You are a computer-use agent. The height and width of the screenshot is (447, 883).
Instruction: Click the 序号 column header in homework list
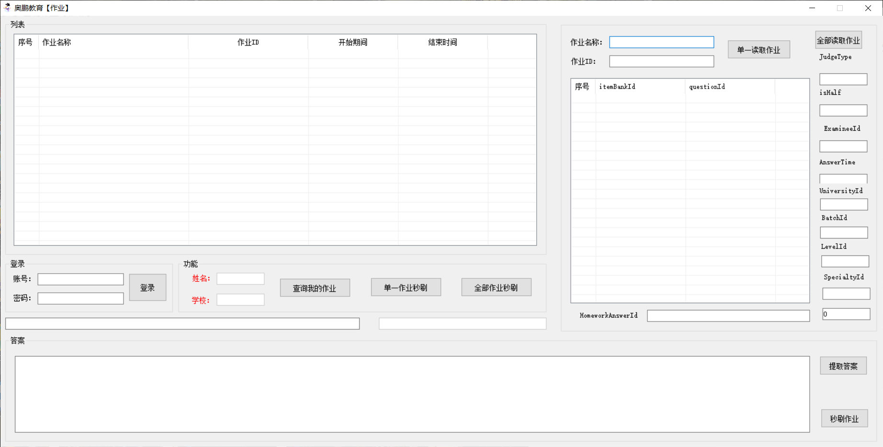pos(26,42)
